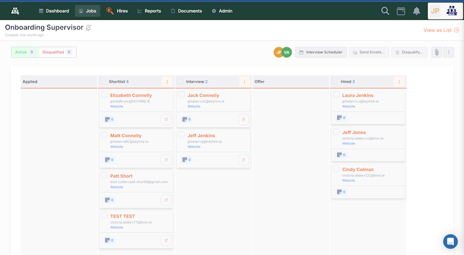Viewport: 464px width, 255px height.
Task: Open the search magnifier icon
Action: click(x=385, y=11)
